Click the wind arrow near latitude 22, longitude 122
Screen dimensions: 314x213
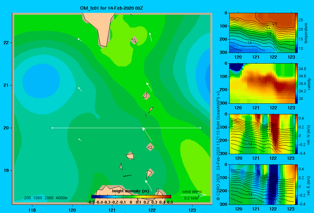point(150,37)
